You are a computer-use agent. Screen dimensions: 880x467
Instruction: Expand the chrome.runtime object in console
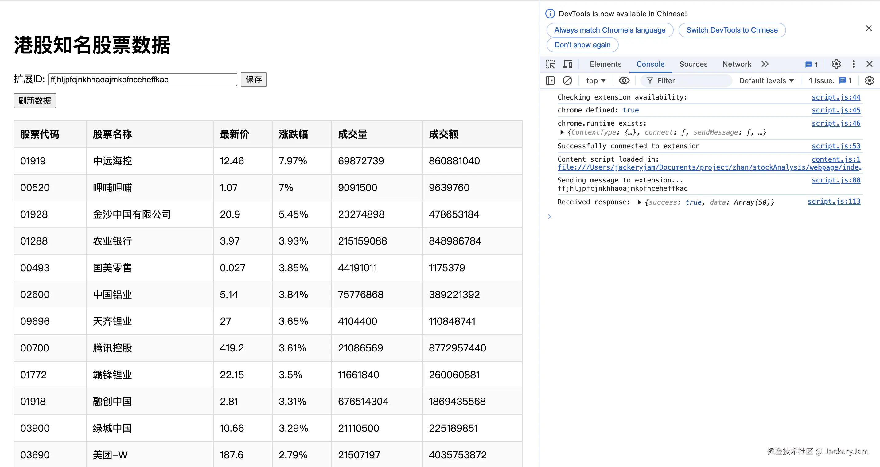(x=562, y=132)
